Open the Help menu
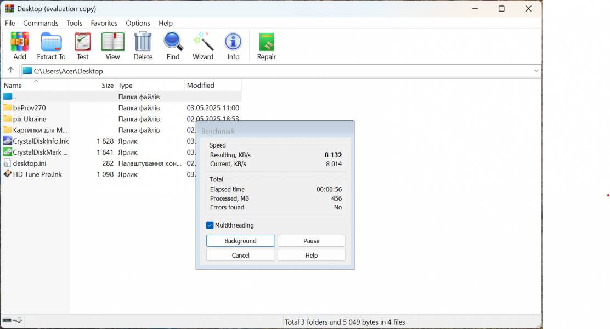Image resolution: width=610 pixels, height=329 pixels. click(x=165, y=23)
